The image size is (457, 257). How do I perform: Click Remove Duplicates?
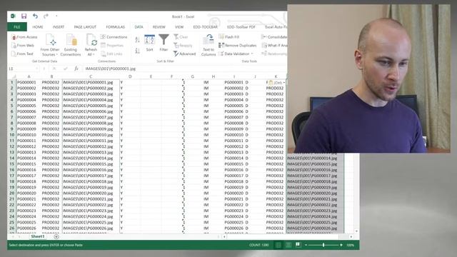(x=238, y=46)
